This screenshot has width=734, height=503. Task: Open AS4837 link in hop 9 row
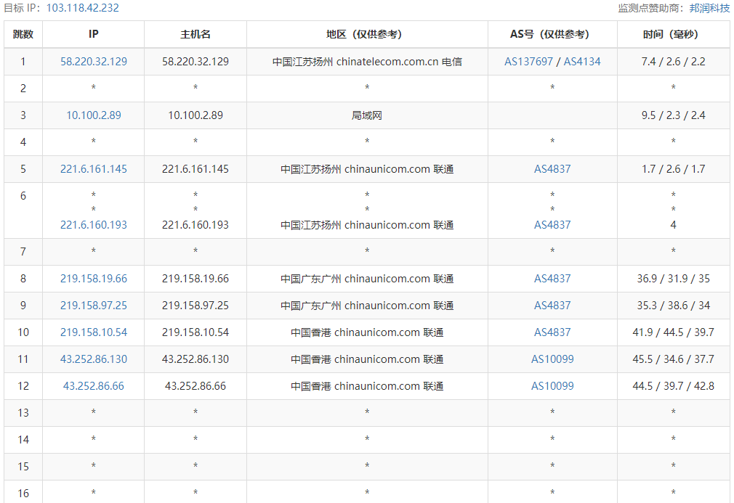pyautogui.click(x=552, y=306)
